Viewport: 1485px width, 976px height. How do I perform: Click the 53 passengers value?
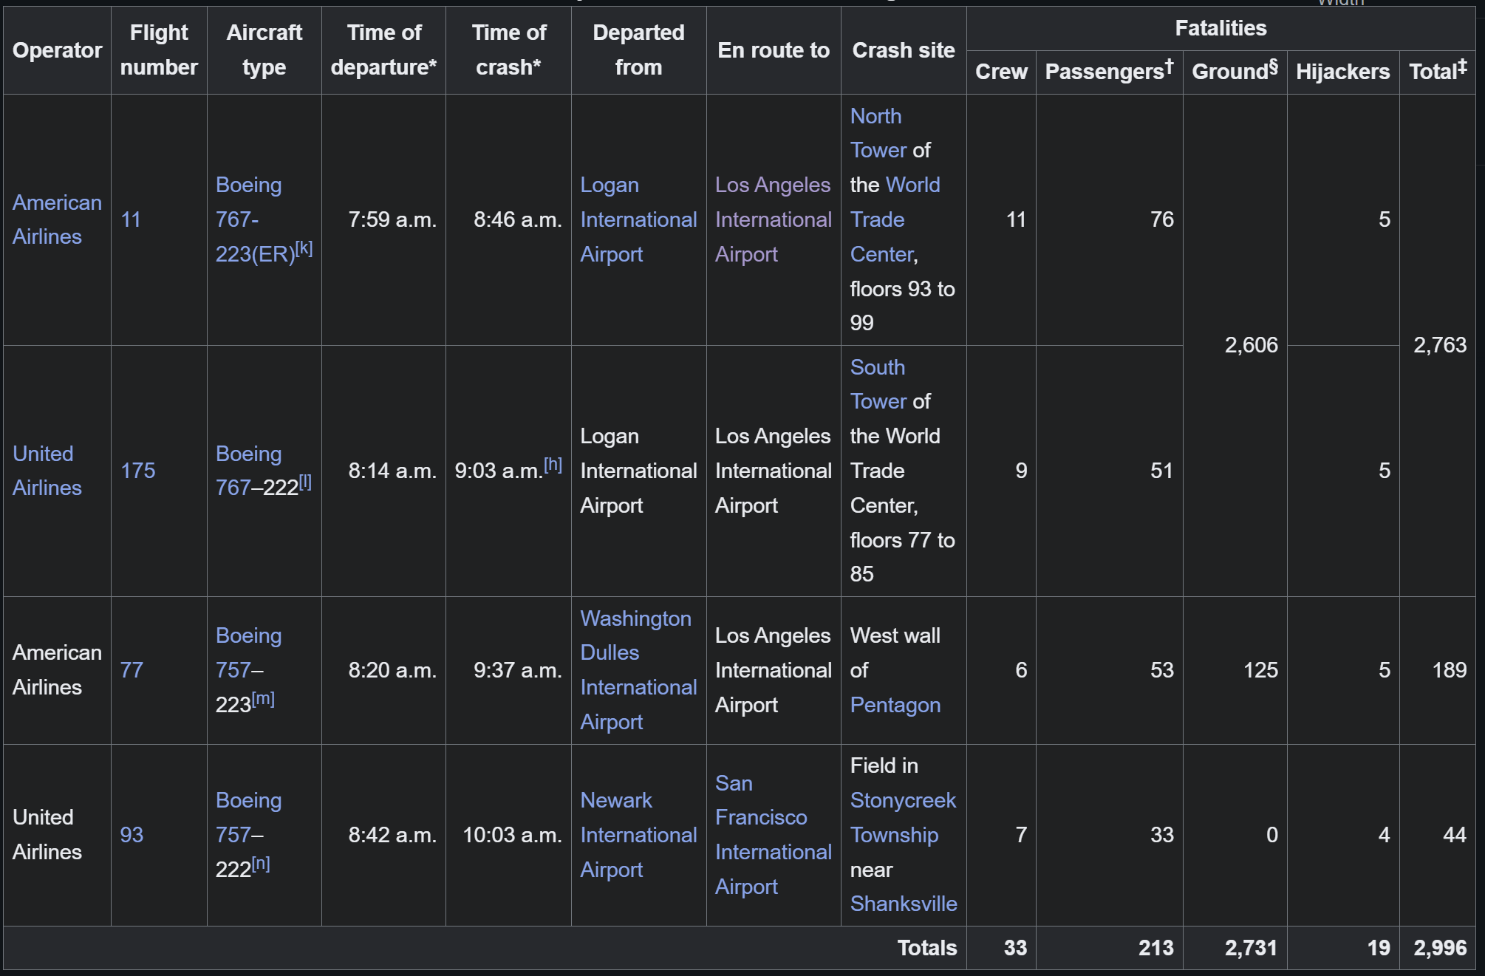pyautogui.click(x=1162, y=670)
